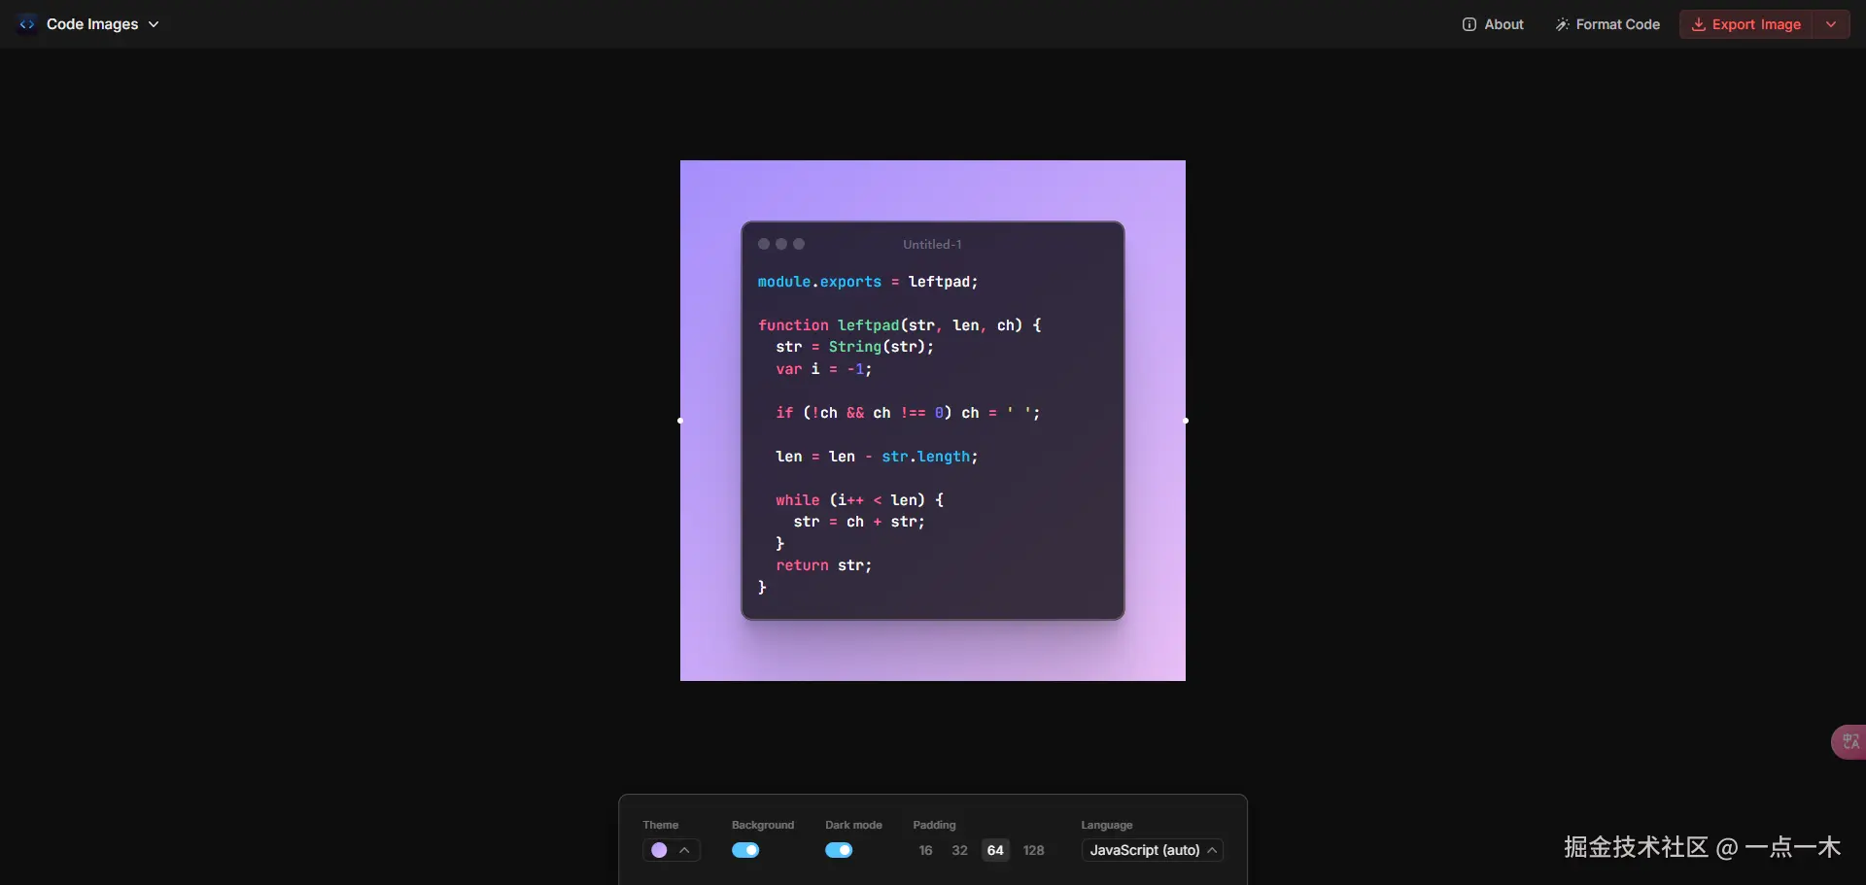Click the 'len = len - str.length;' line

tap(877, 457)
